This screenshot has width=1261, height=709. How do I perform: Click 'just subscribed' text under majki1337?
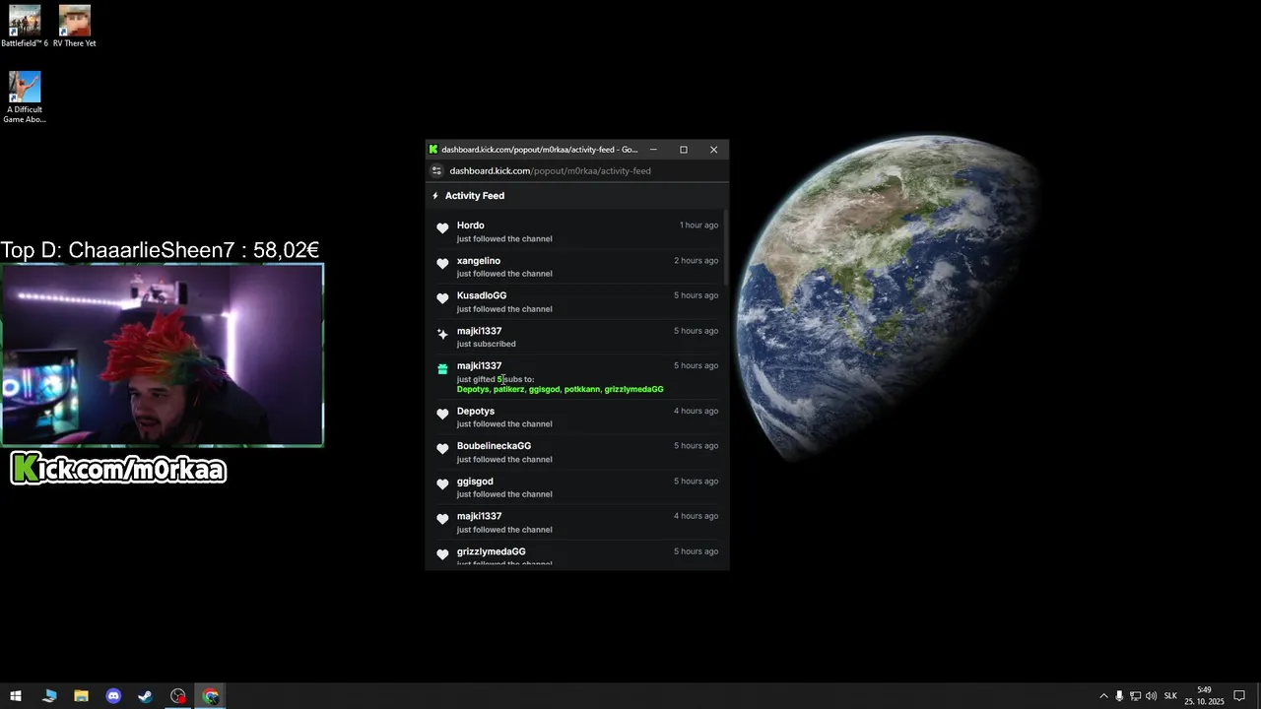(x=486, y=344)
